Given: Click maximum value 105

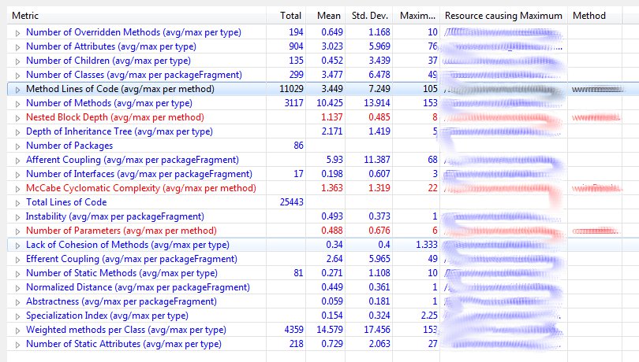Looking at the screenshot, I should coord(431,89).
